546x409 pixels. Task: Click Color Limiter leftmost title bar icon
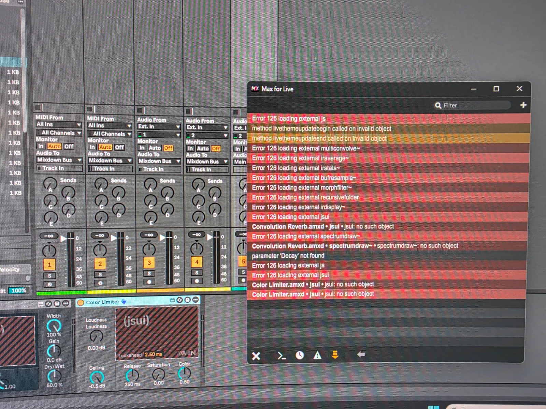[x=172, y=300]
